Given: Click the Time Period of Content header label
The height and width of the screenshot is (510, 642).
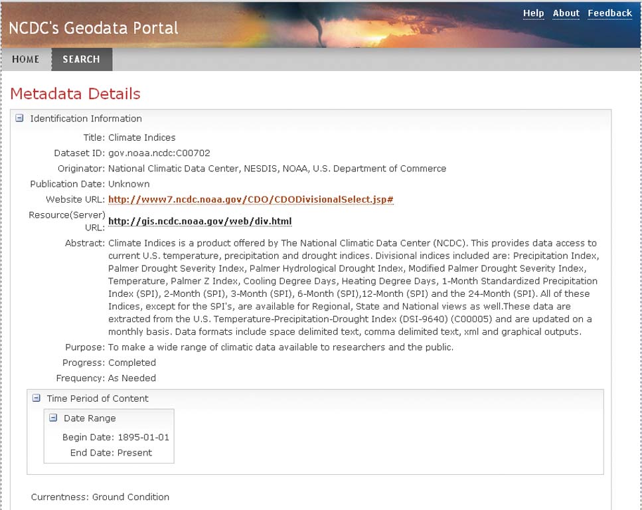Looking at the screenshot, I should [x=98, y=398].
